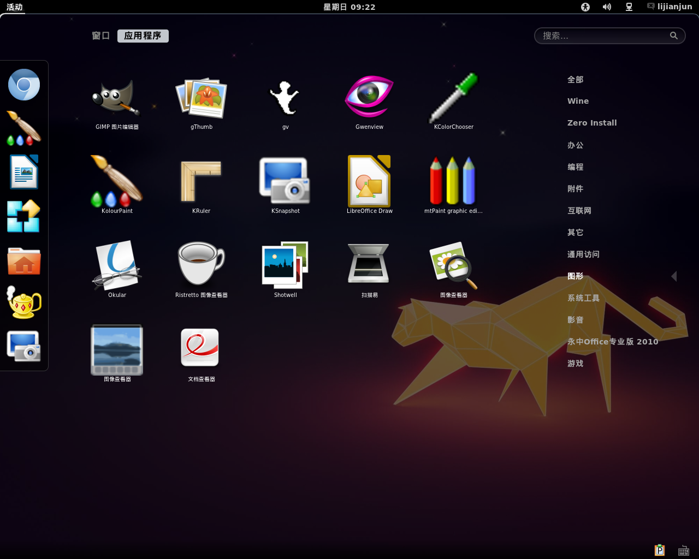This screenshot has width=699, height=559.
Task: Launch mtPaint graphic editor pencils icon
Action: 453,185
